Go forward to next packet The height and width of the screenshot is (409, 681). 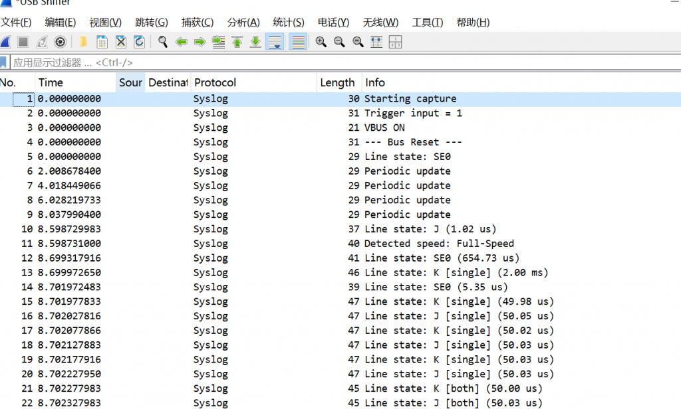(200, 42)
